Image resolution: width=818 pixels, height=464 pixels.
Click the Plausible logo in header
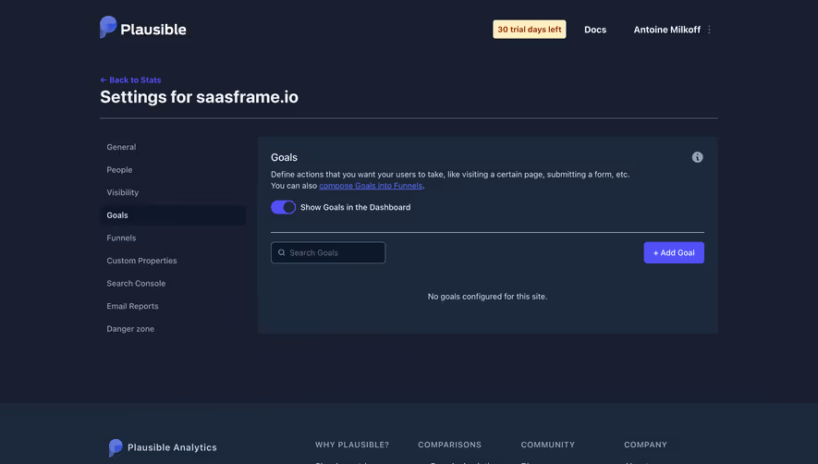(143, 28)
